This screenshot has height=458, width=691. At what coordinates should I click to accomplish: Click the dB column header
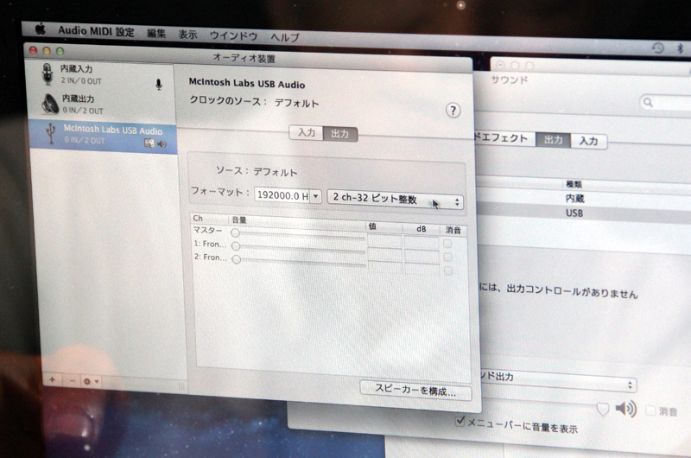click(422, 229)
